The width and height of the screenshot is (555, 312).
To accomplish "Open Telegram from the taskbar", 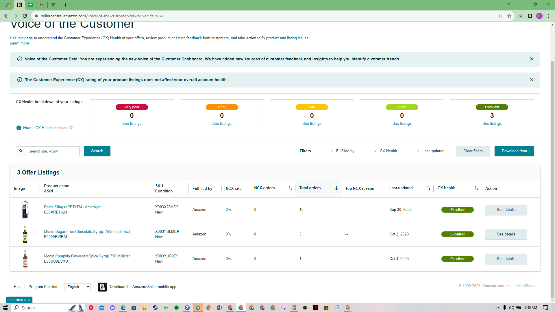I will [x=198, y=308].
